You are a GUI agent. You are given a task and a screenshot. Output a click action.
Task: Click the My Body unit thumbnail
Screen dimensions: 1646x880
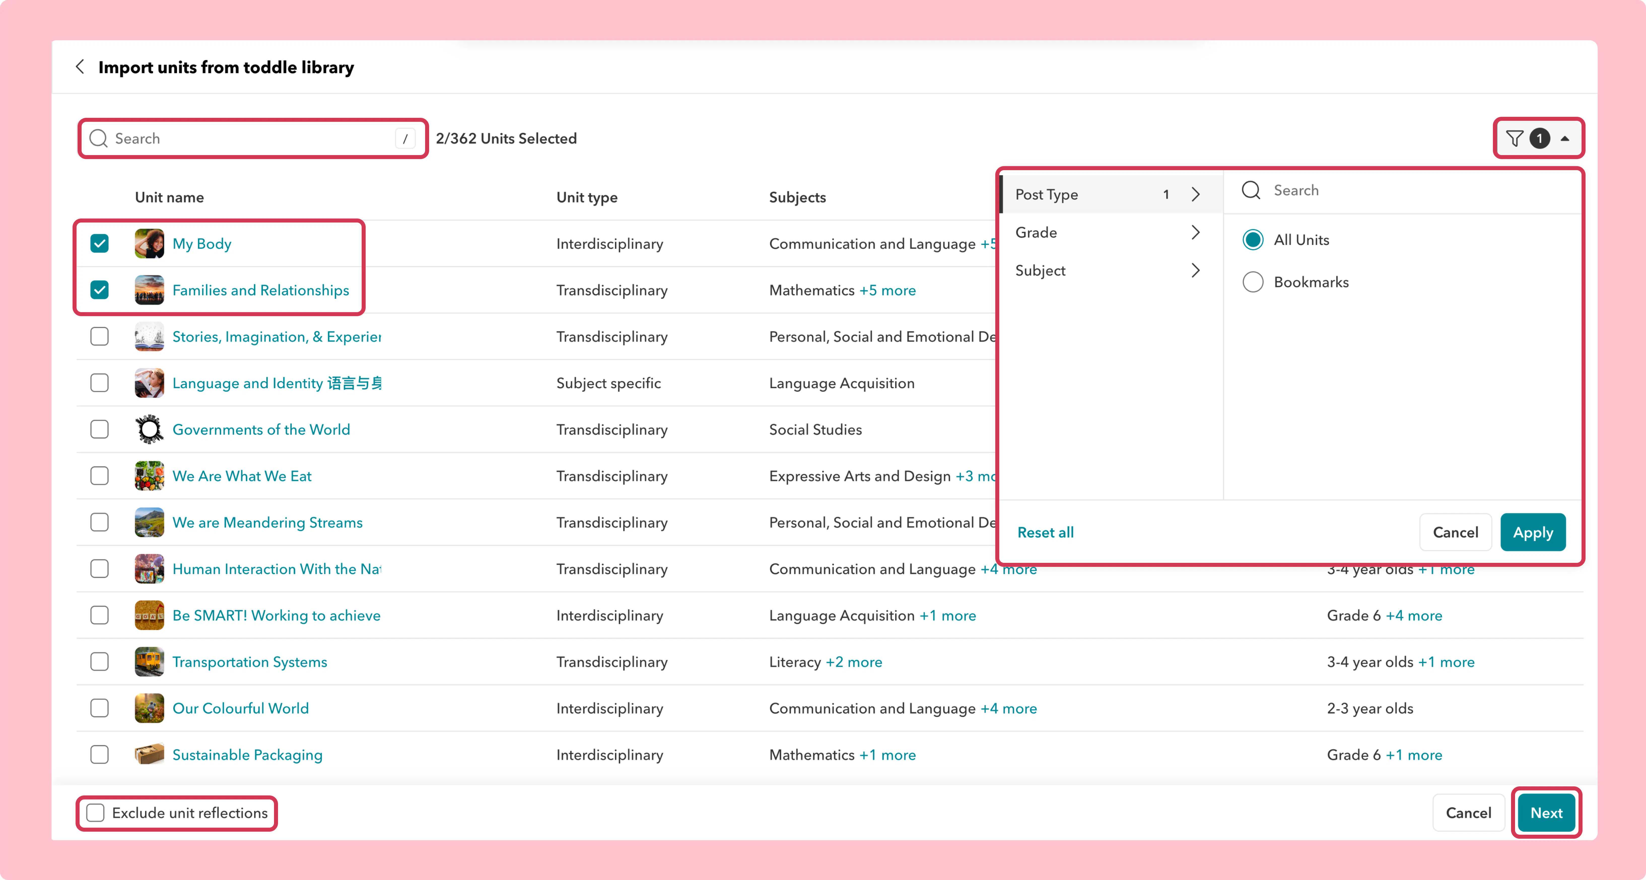[x=150, y=243]
